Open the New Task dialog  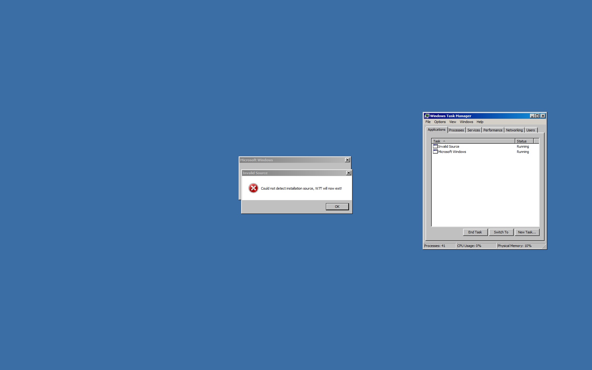[x=527, y=232]
